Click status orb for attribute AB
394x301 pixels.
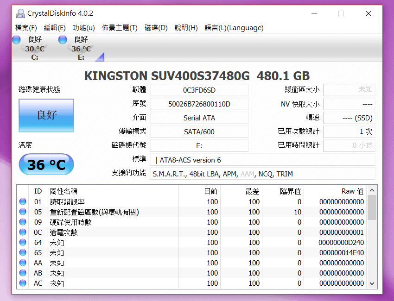point(23,273)
